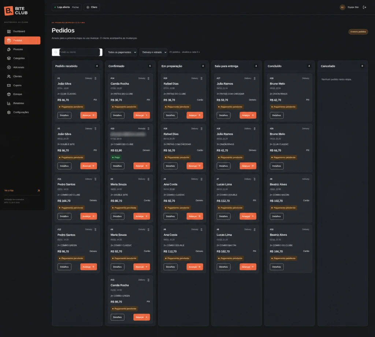Image resolution: width=375 pixels, height=337 pixels.
Task: Click drag handle dots on order #6
Action: [x=202, y=229]
